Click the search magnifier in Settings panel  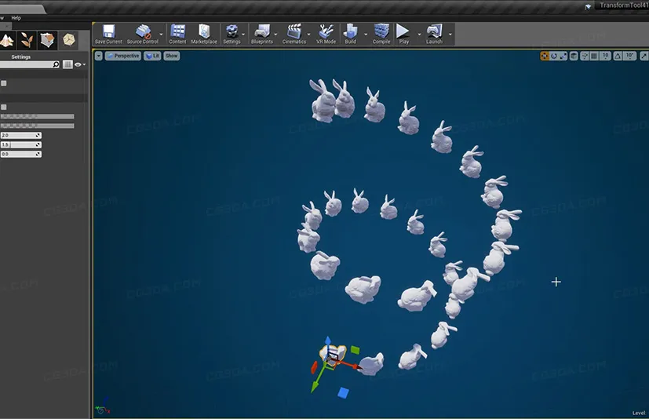pos(56,64)
